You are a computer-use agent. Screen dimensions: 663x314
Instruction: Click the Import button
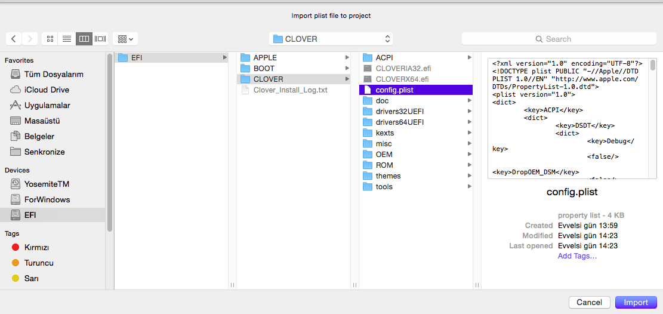pos(636,303)
